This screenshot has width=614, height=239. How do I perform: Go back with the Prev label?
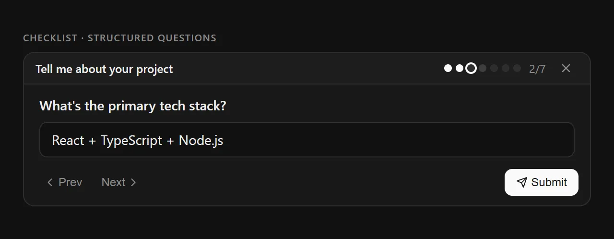tap(70, 182)
